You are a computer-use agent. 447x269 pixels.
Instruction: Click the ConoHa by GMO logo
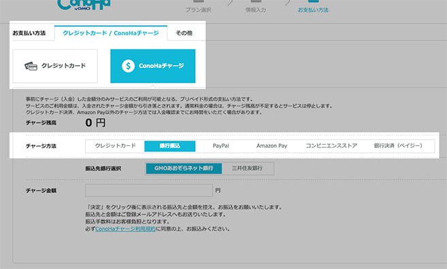(x=83, y=5)
